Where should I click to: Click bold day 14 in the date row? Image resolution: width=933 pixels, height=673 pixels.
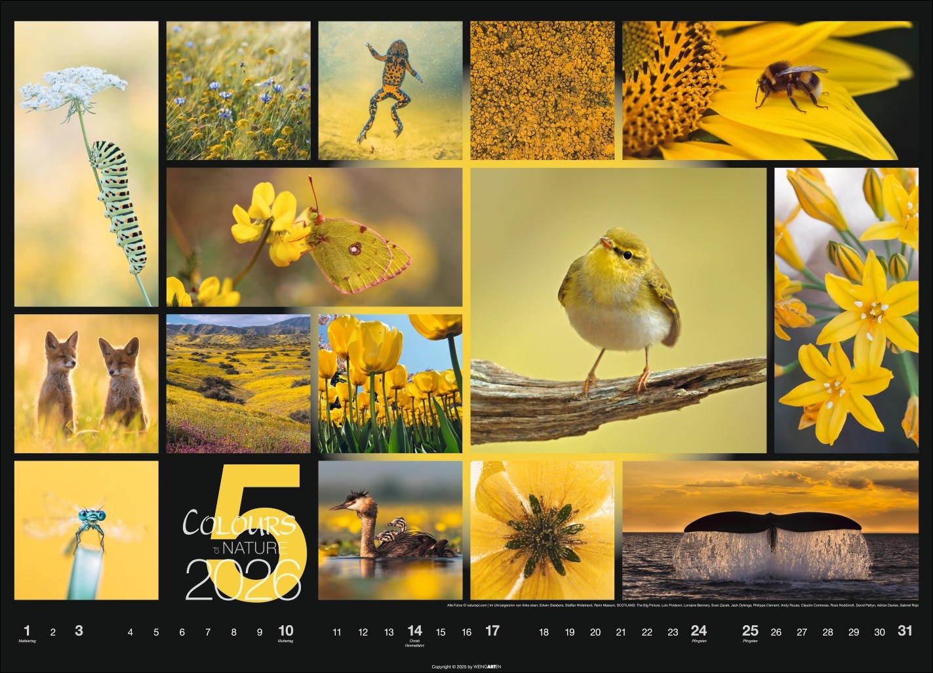(x=415, y=631)
